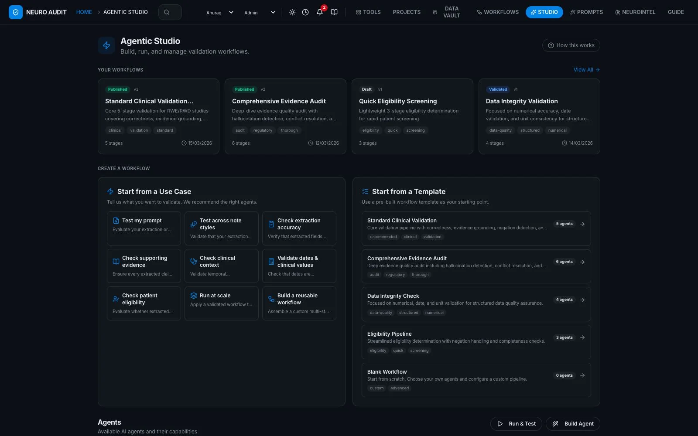
Task: Choose Run at scale use case
Action: coord(222,303)
